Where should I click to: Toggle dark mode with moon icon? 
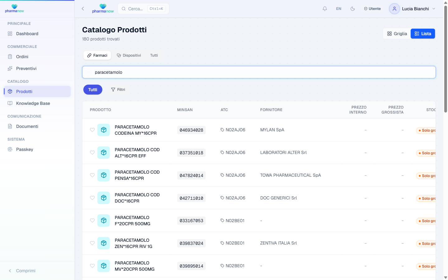click(352, 9)
